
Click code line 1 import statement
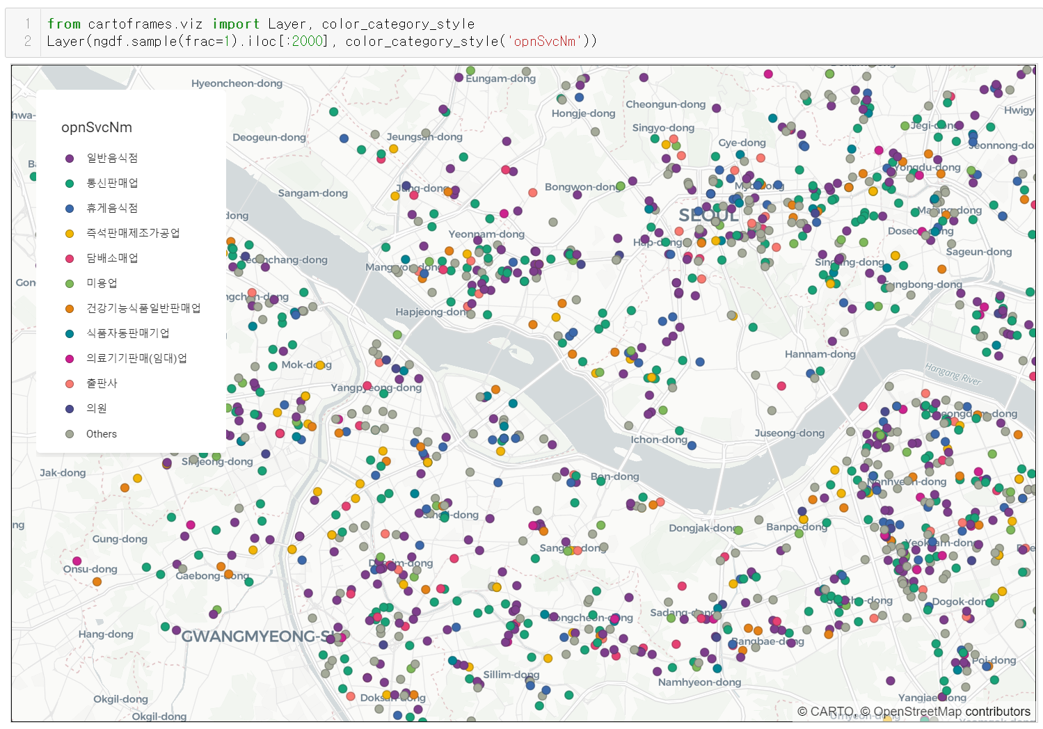[261, 24]
